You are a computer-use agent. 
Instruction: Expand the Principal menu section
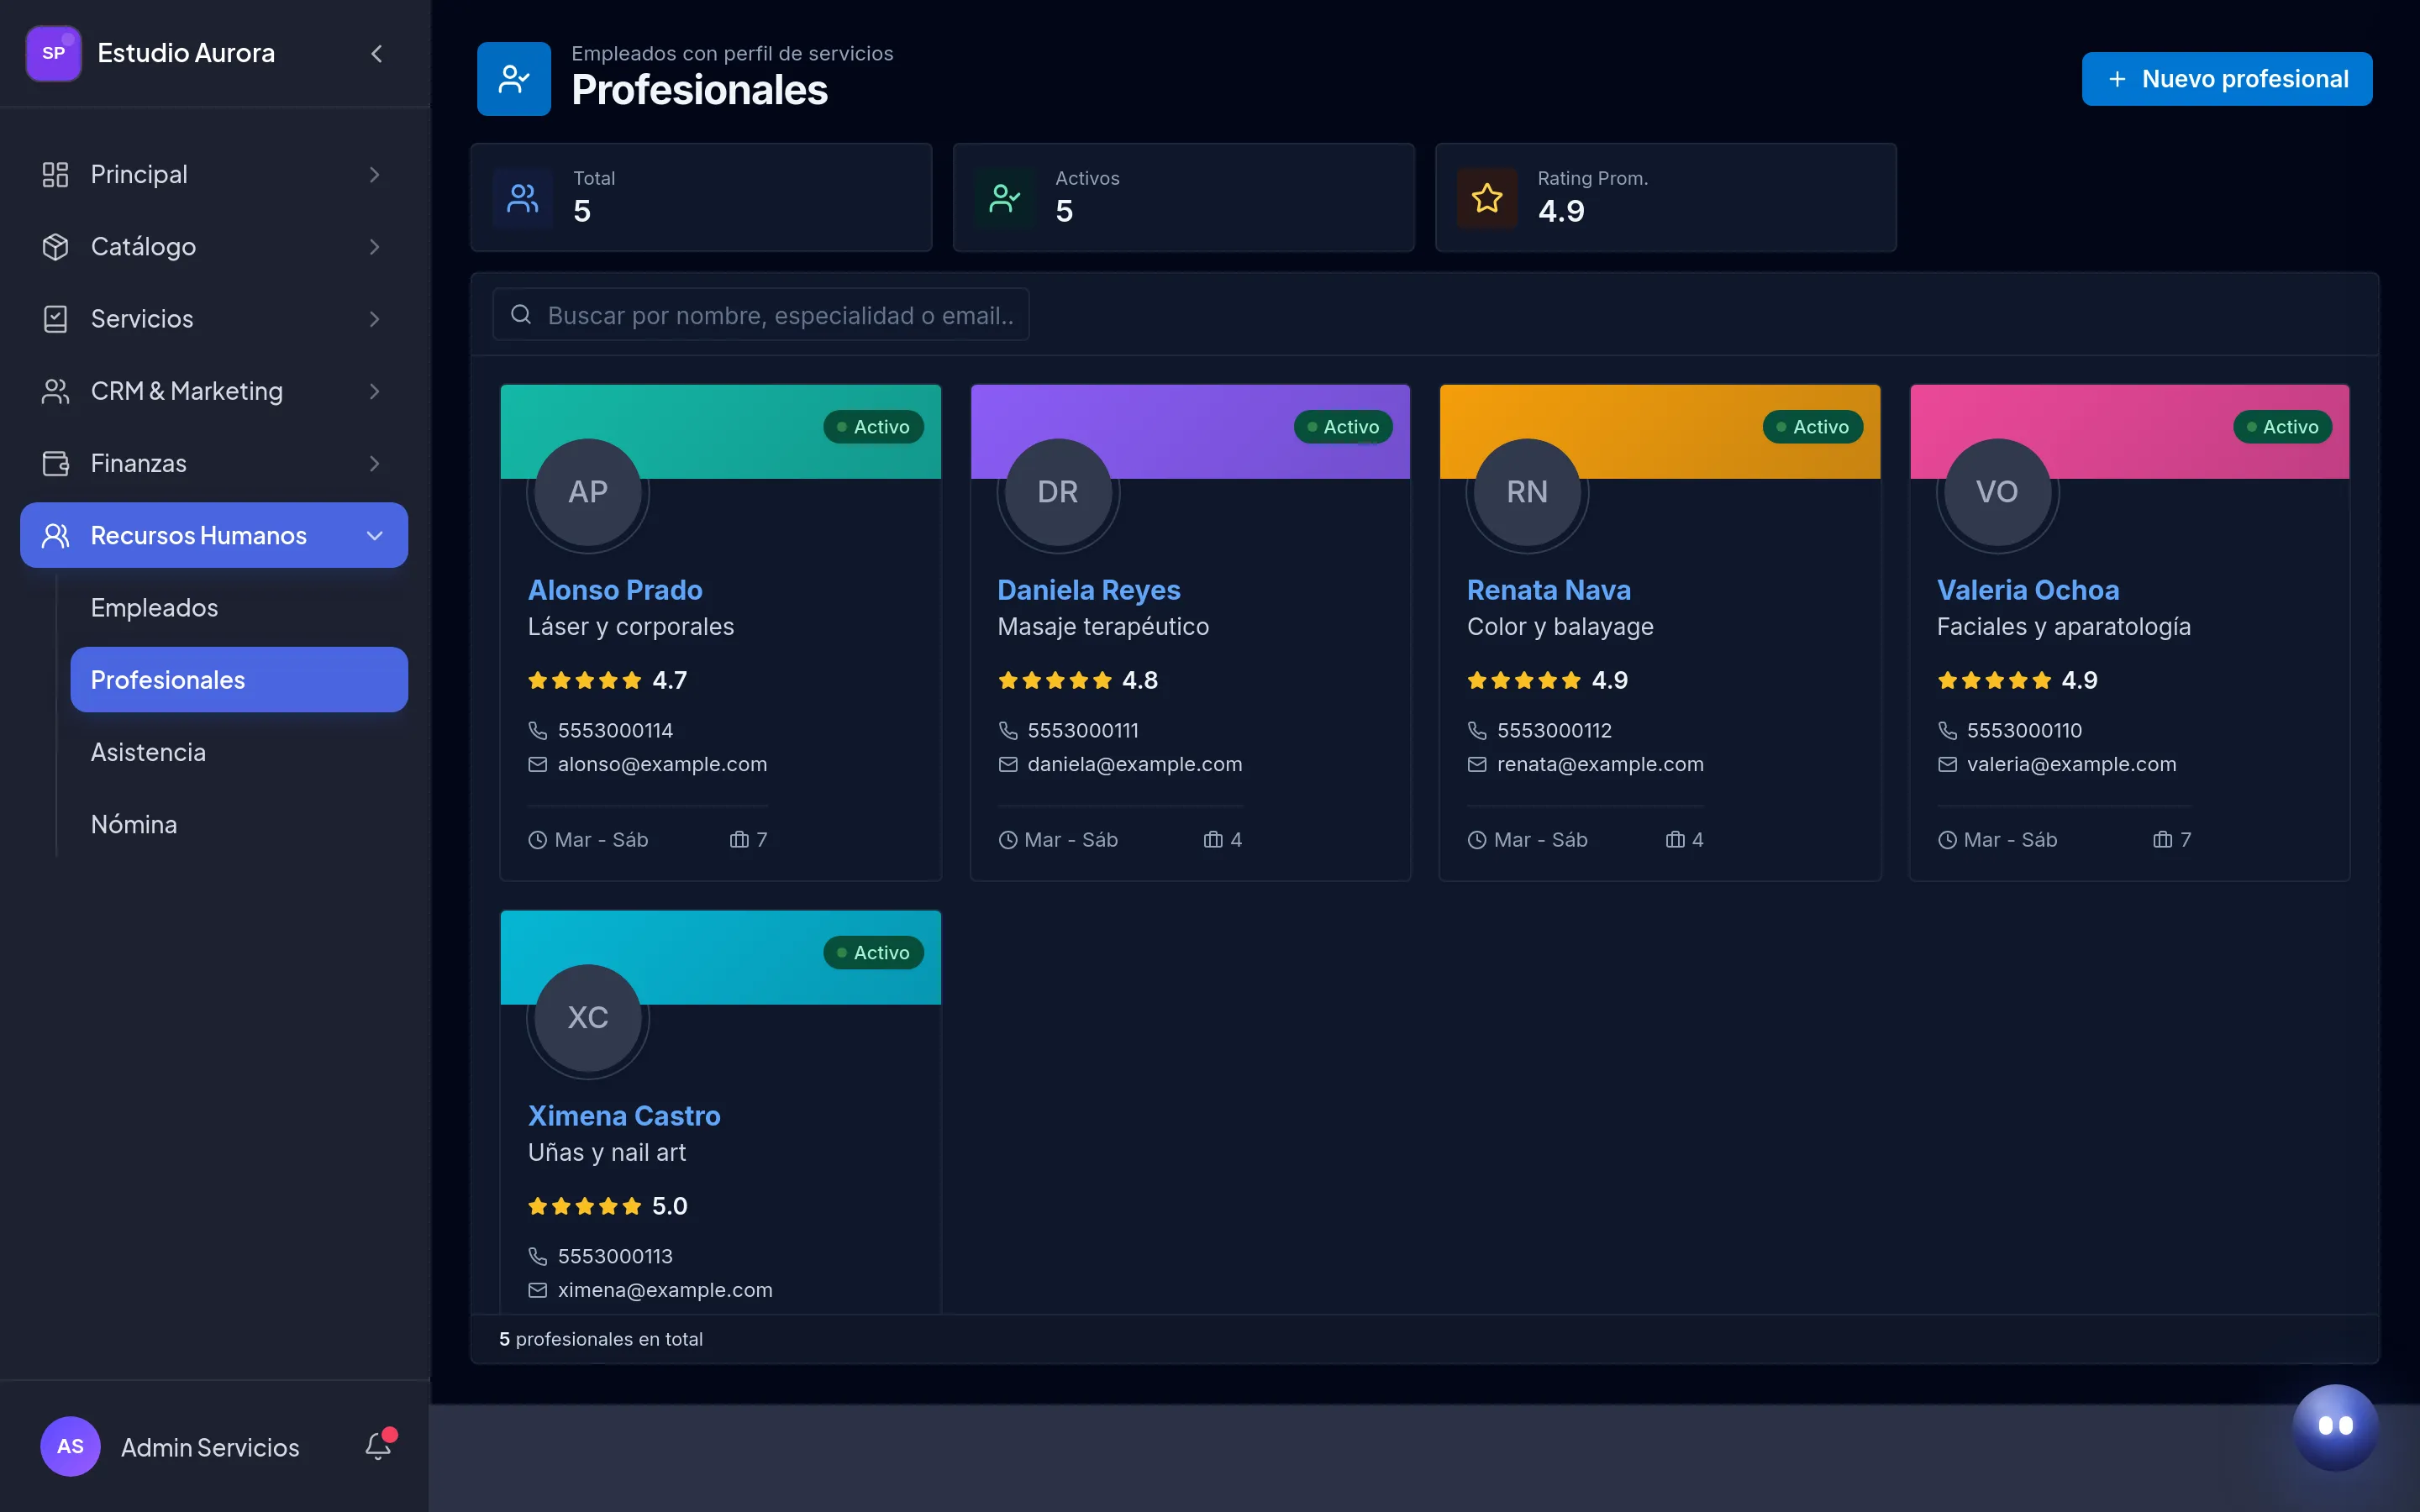click(214, 174)
